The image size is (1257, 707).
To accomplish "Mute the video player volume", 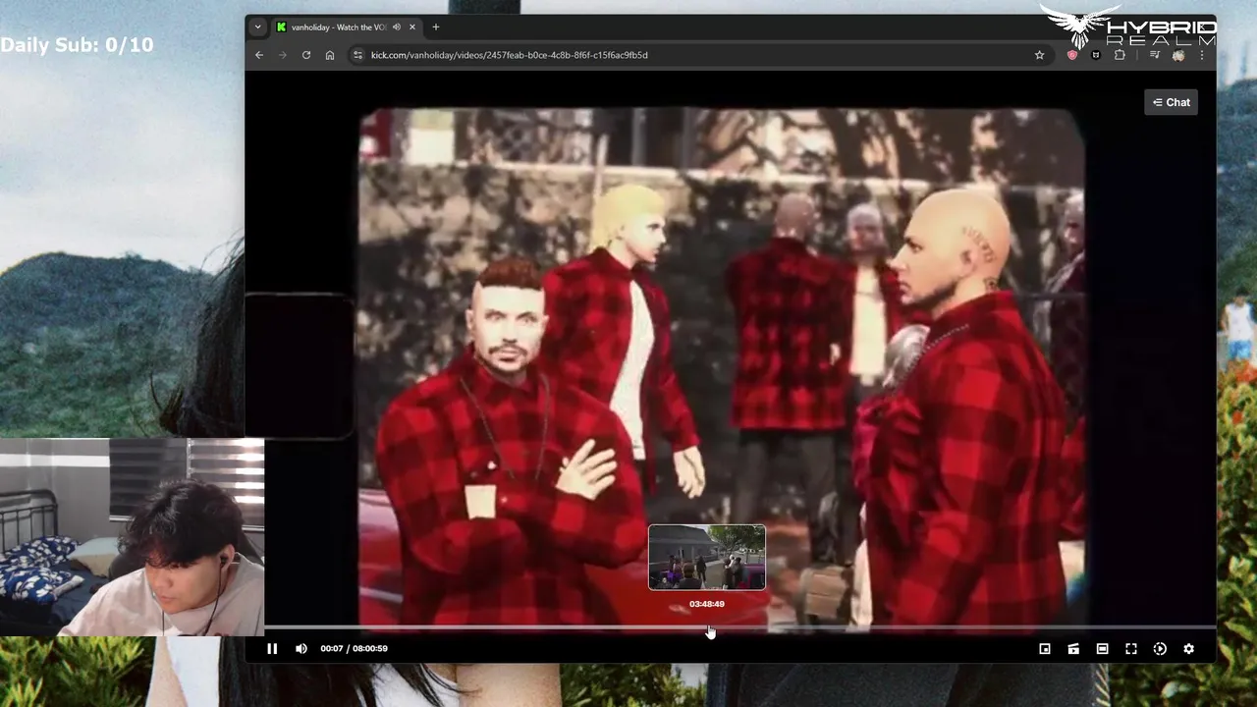I will (301, 648).
